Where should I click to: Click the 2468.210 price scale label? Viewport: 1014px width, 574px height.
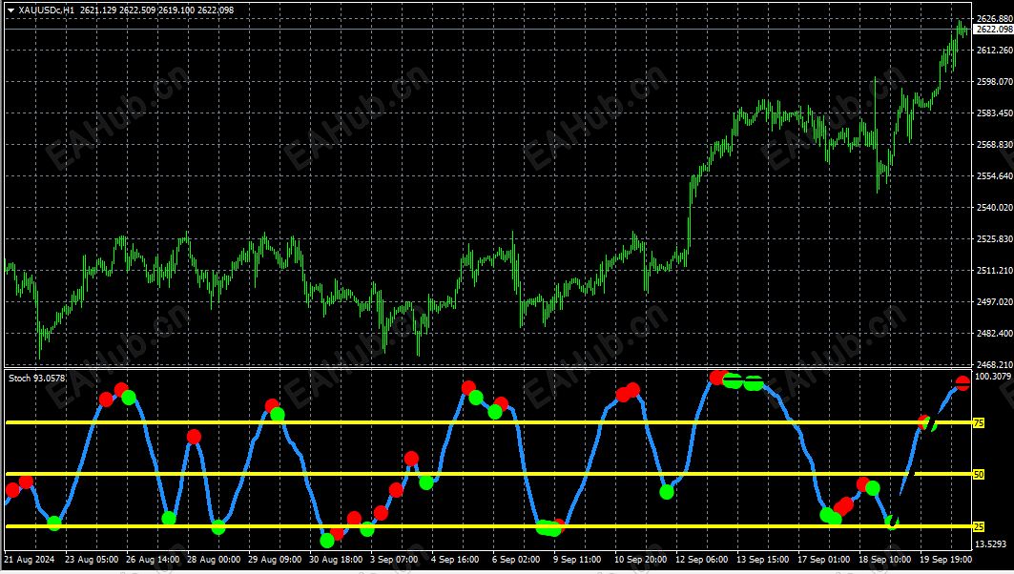pos(995,365)
